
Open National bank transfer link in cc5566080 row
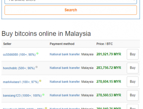tap(65, 54)
